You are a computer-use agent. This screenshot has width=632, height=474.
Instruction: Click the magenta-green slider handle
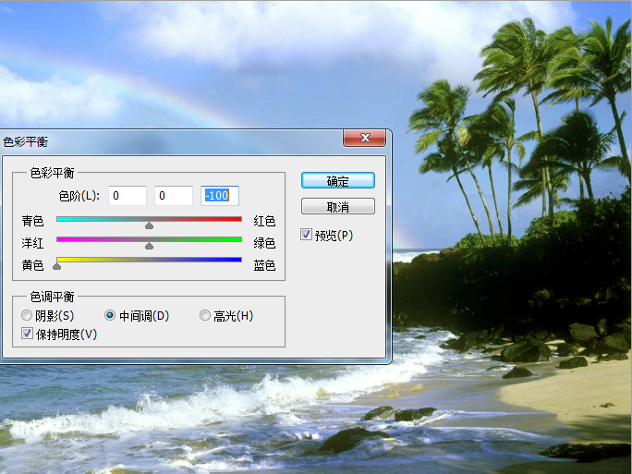point(149,246)
